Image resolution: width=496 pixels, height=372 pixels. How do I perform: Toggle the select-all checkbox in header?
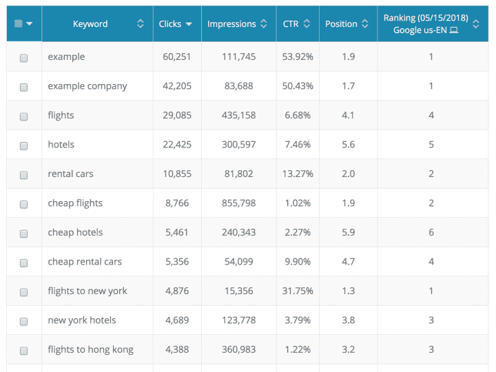click(x=19, y=23)
